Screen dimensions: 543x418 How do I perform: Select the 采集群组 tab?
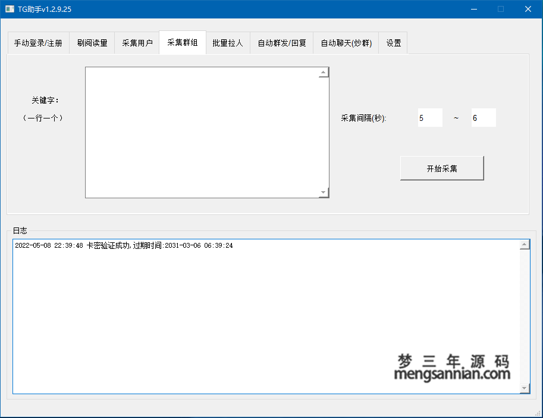point(183,42)
